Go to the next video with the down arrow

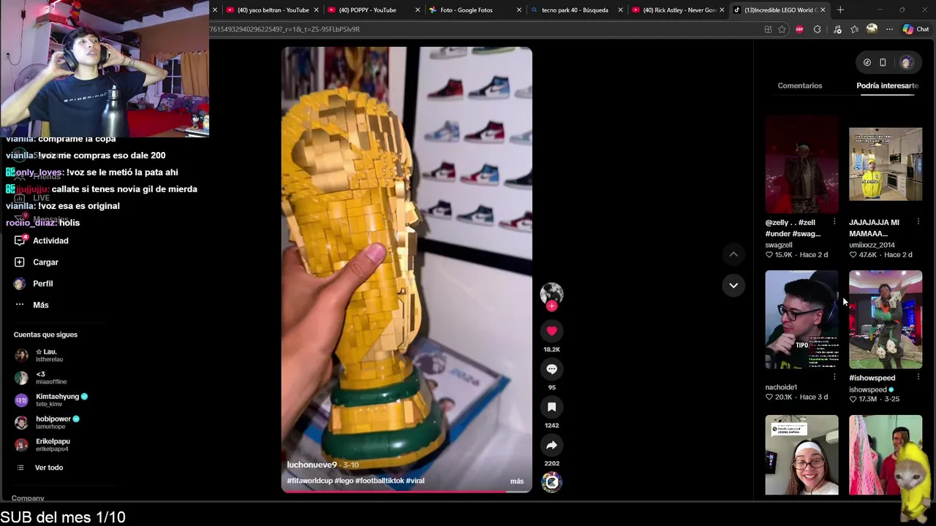(733, 285)
